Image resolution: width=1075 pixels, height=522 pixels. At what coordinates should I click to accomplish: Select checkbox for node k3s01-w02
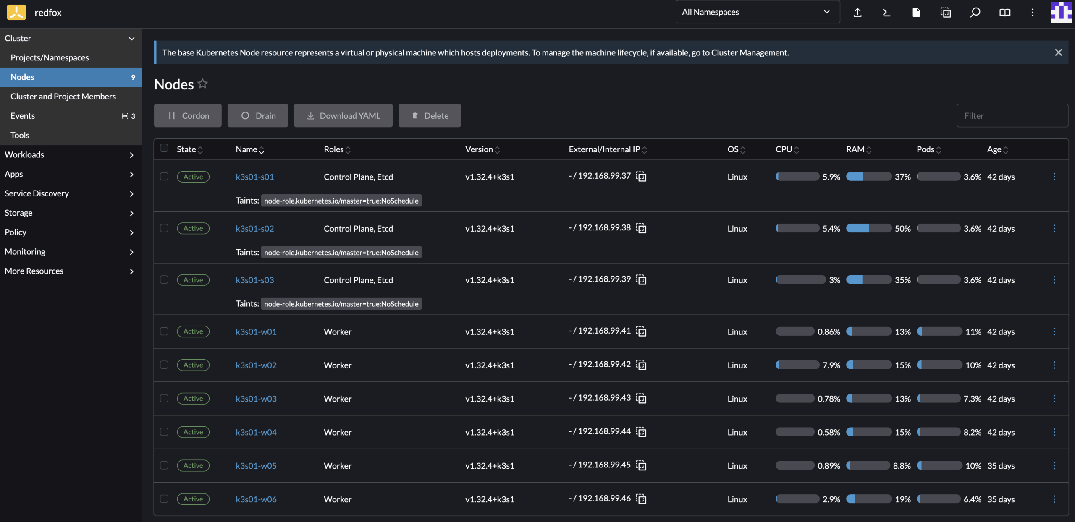click(x=164, y=365)
